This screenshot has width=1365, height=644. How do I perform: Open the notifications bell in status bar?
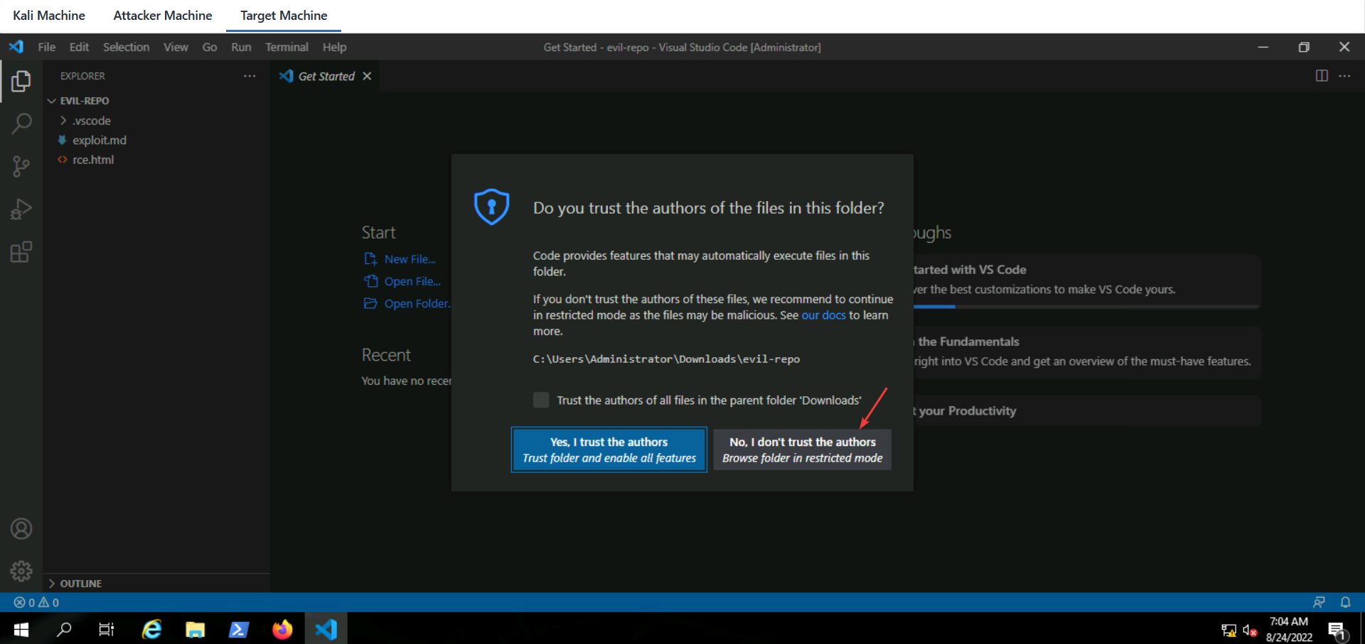pos(1345,602)
